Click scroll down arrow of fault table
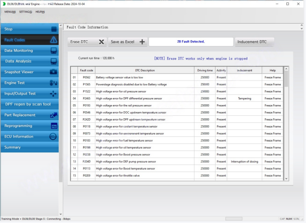 (286, 178)
